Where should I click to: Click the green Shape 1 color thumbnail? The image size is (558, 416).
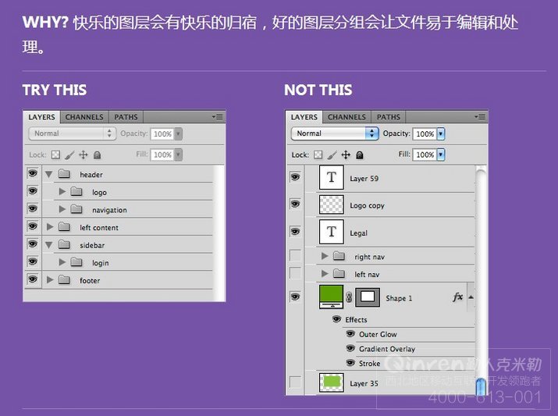point(332,297)
